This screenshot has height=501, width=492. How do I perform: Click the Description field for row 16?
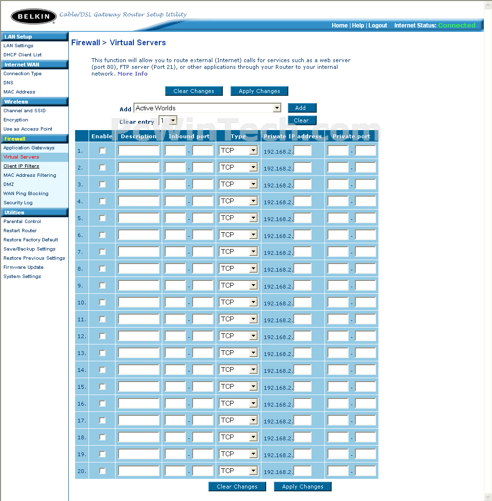click(139, 403)
